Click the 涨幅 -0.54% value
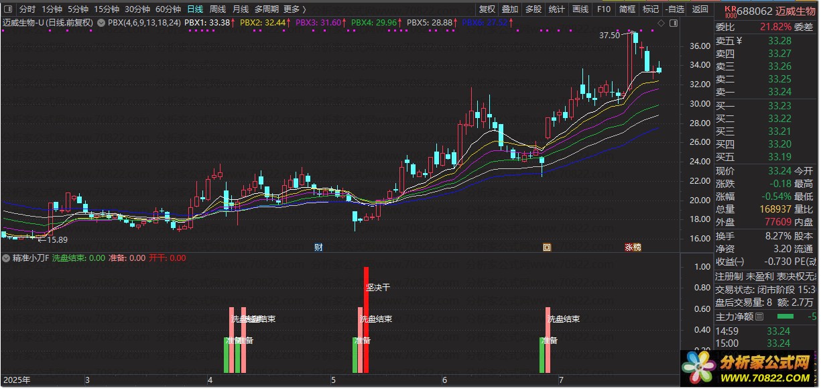821x389 pixels. point(777,197)
